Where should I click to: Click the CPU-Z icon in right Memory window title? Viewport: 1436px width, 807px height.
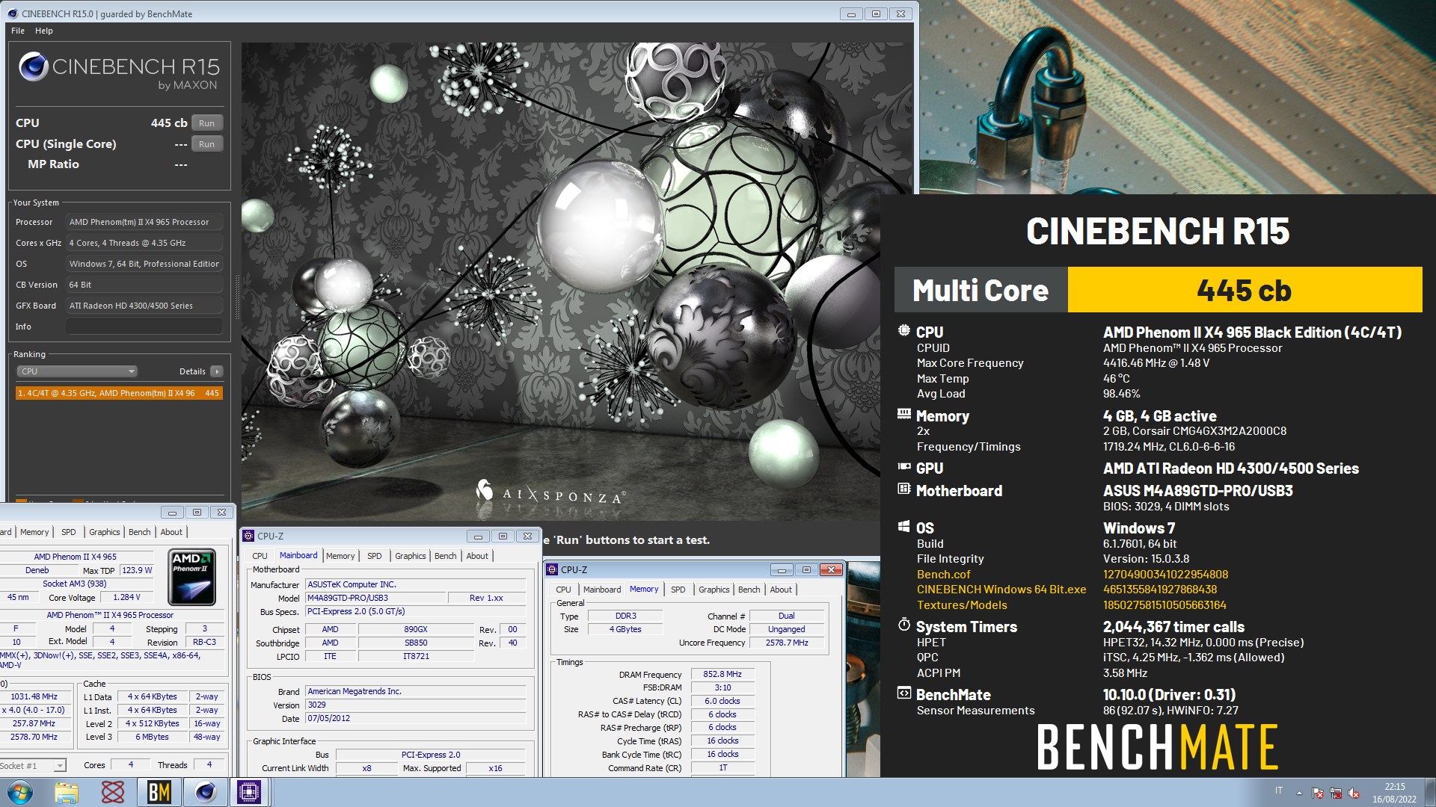pyautogui.click(x=553, y=569)
